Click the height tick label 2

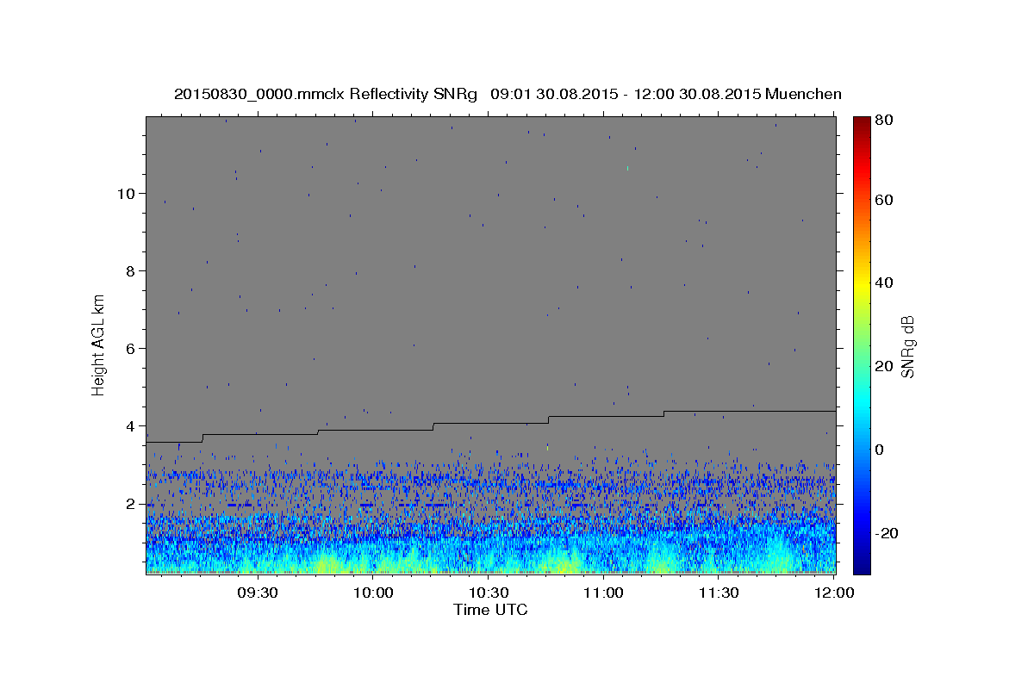(129, 504)
